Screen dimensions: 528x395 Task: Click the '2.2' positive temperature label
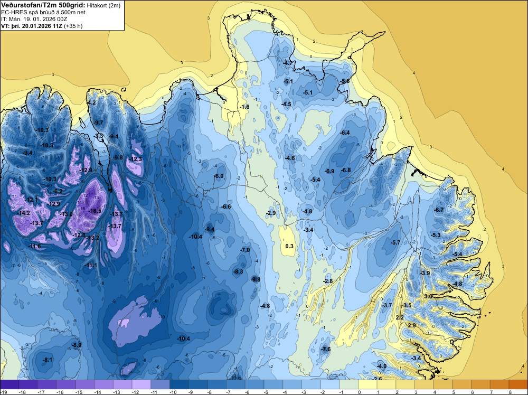(x=399, y=317)
